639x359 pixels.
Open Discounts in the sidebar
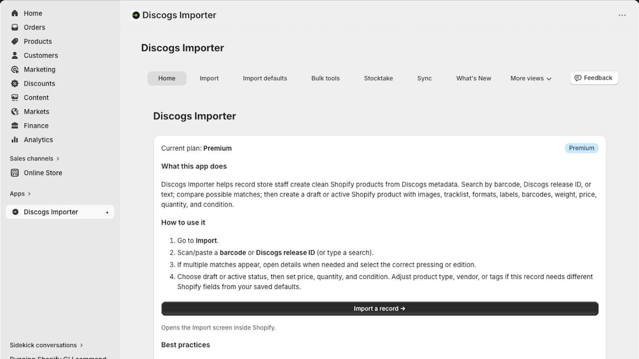(39, 83)
